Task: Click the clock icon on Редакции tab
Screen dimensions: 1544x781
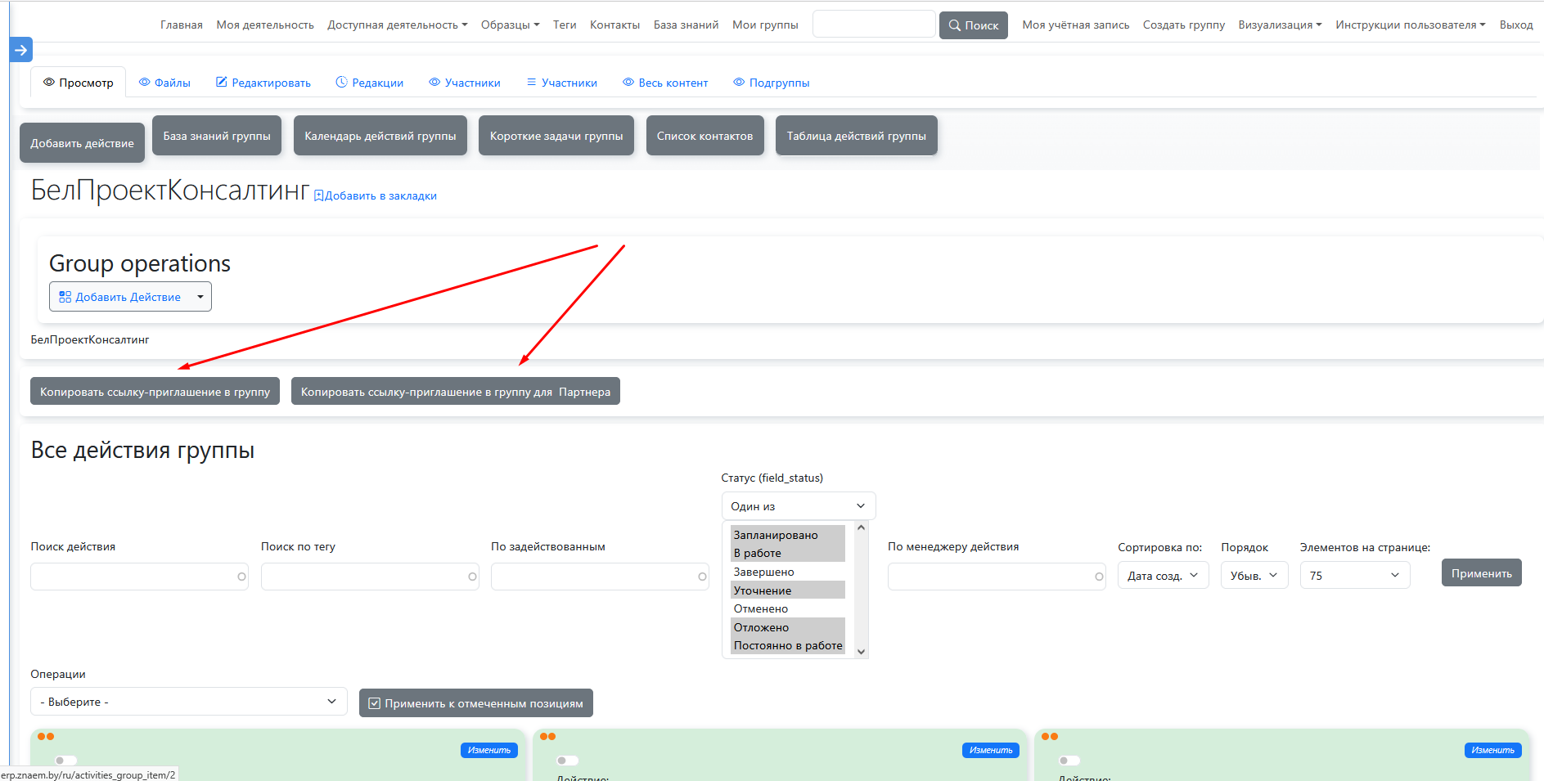Action: pos(341,83)
